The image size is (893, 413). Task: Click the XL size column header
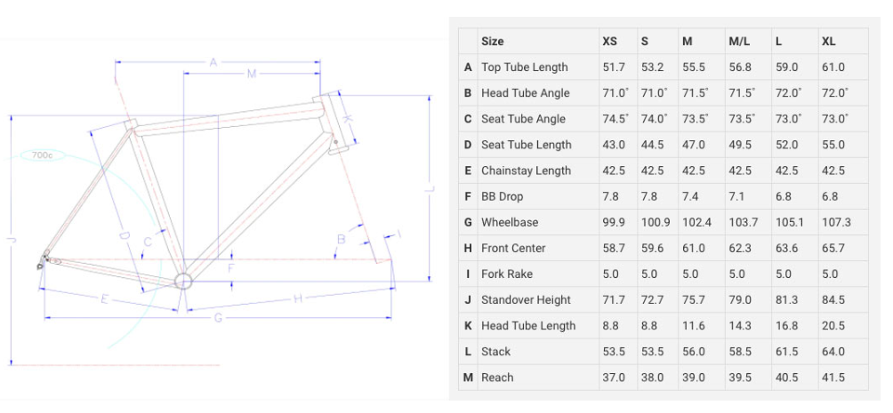click(828, 42)
